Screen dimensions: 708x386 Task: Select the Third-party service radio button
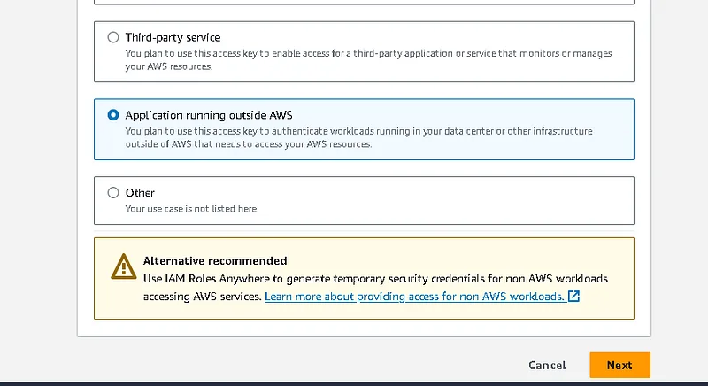[x=112, y=37]
